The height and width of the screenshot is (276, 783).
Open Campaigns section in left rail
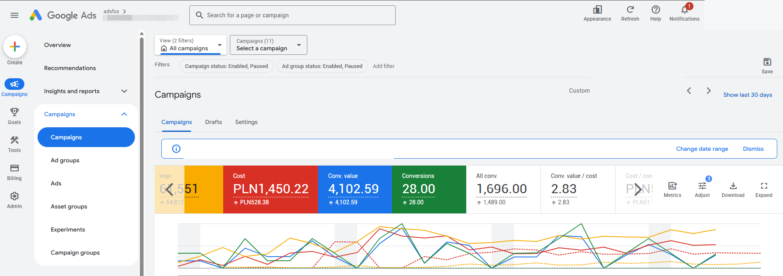[x=14, y=88]
